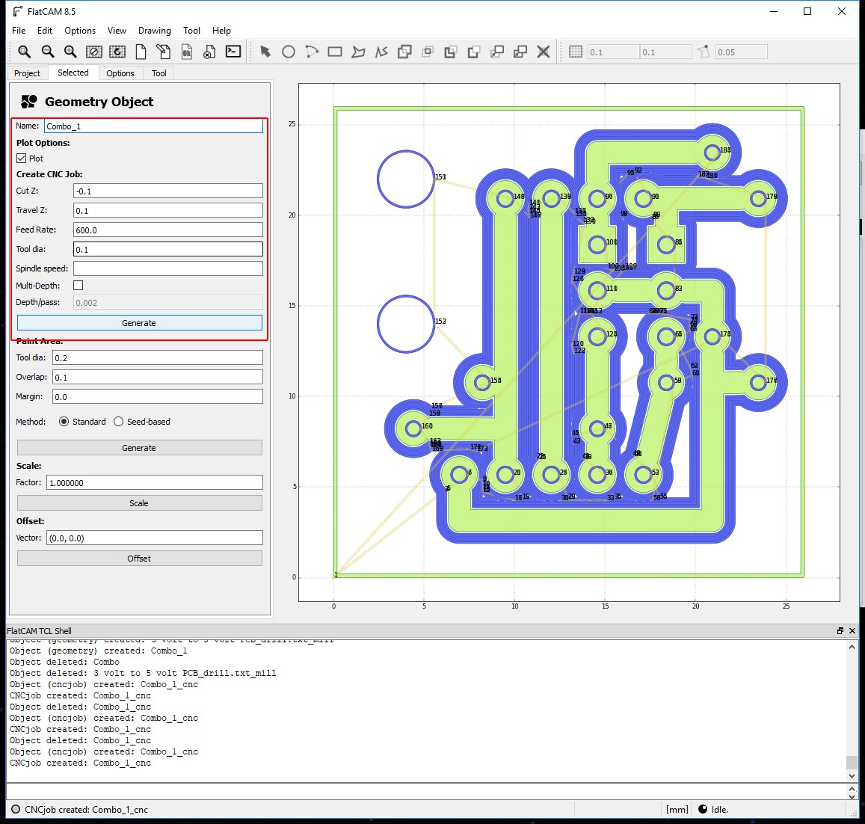Image resolution: width=865 pixels, height=824 pixels.
Task: Click the Cut Z input field
Action: point(168,191)
